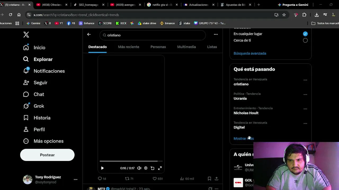Open search options three-dot menu
The image size is (339, 190).
click(216, 34)
